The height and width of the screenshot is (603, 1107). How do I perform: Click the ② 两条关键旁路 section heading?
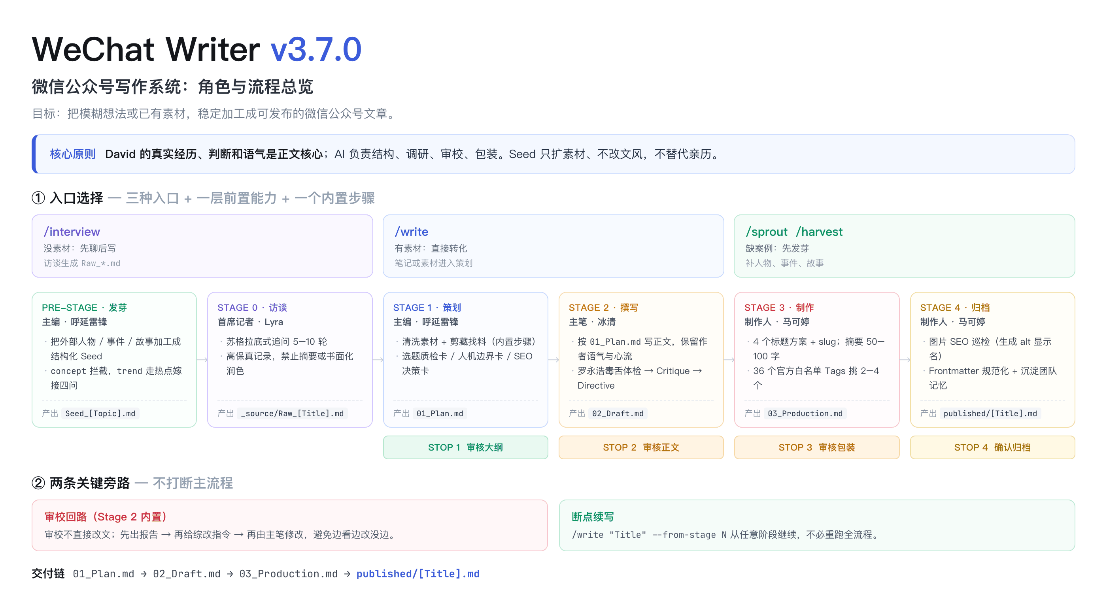click(x=81, y=483)
